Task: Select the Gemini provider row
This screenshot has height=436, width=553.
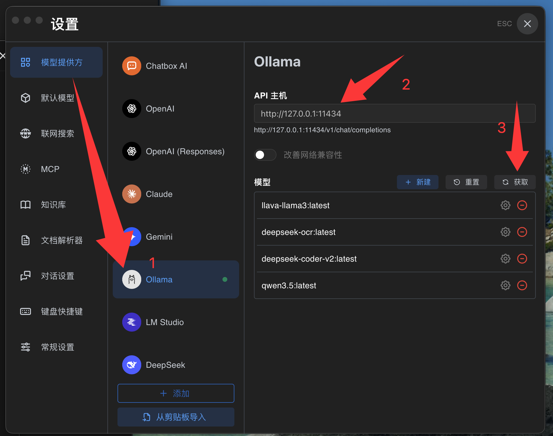Action: point(176,237)
